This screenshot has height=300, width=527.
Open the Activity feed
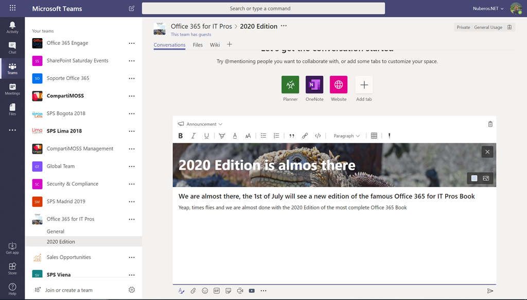(12, 27)
